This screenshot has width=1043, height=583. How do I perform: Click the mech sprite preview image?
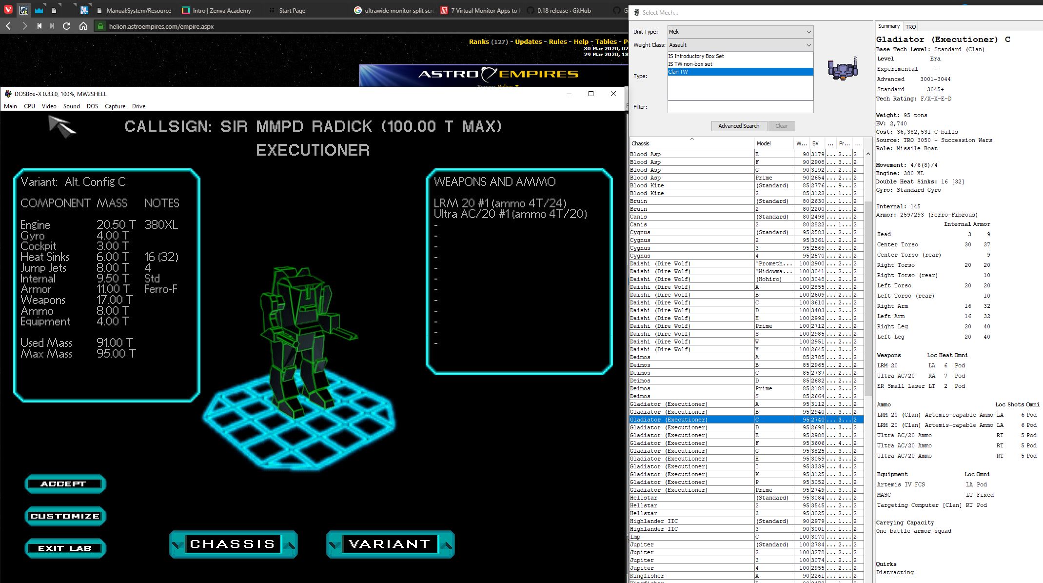[842, 69]
